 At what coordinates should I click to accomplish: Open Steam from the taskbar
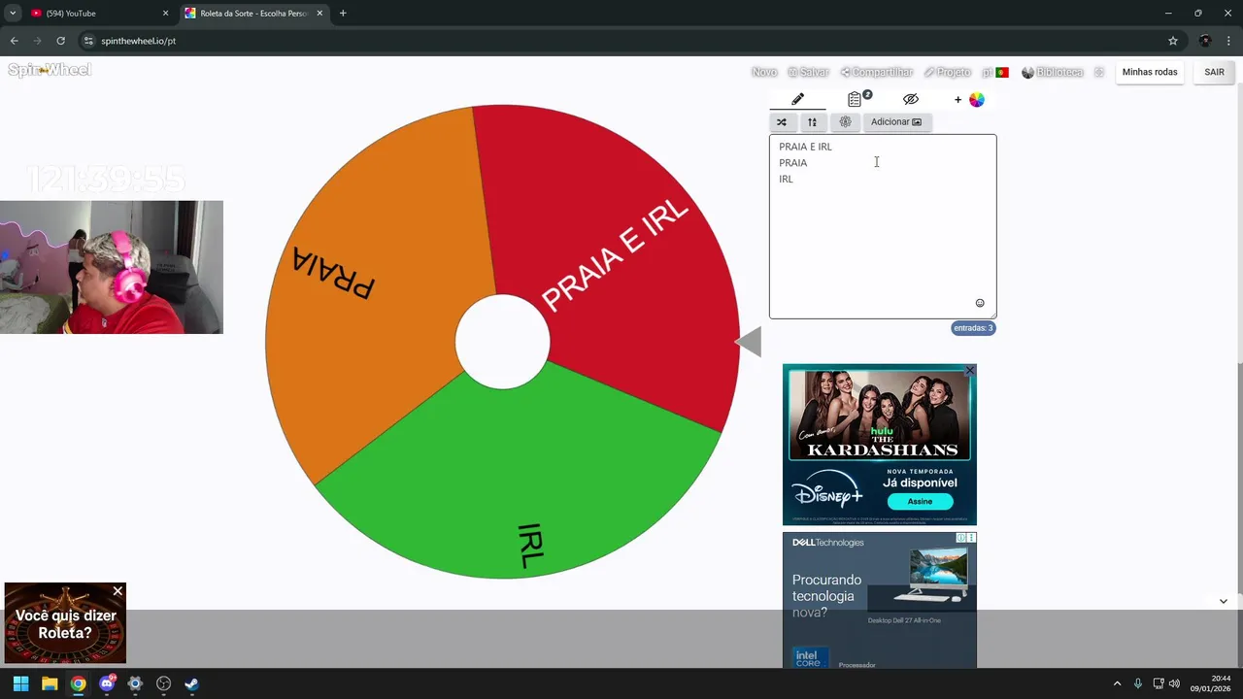click(x=191, y=683)
